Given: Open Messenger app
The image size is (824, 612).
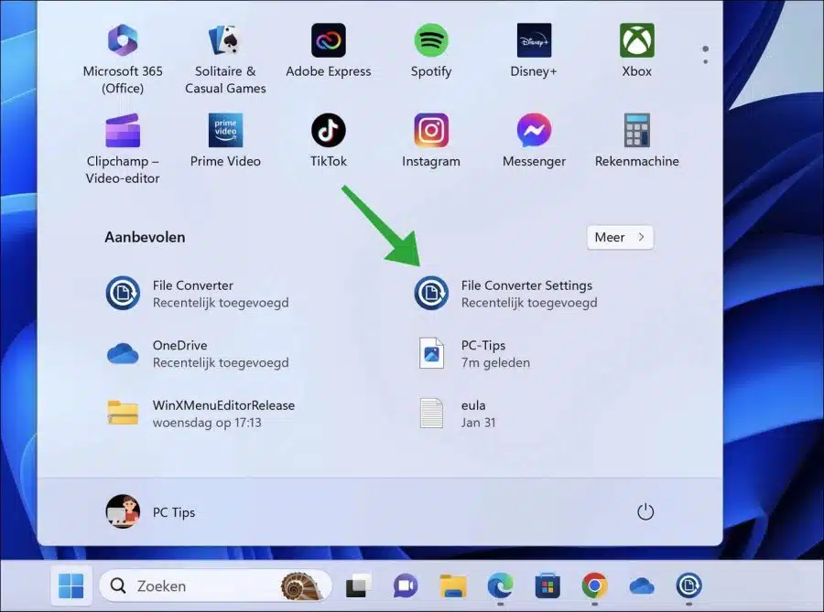Looking at the screenshot, I should coord(534,140).
